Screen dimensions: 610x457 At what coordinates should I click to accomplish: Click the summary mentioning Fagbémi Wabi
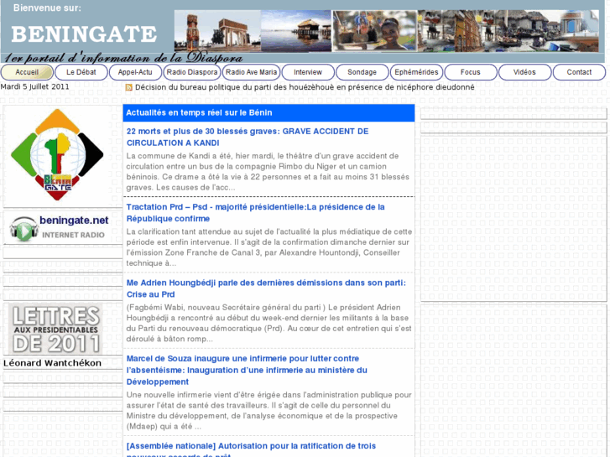pos(269,323)
